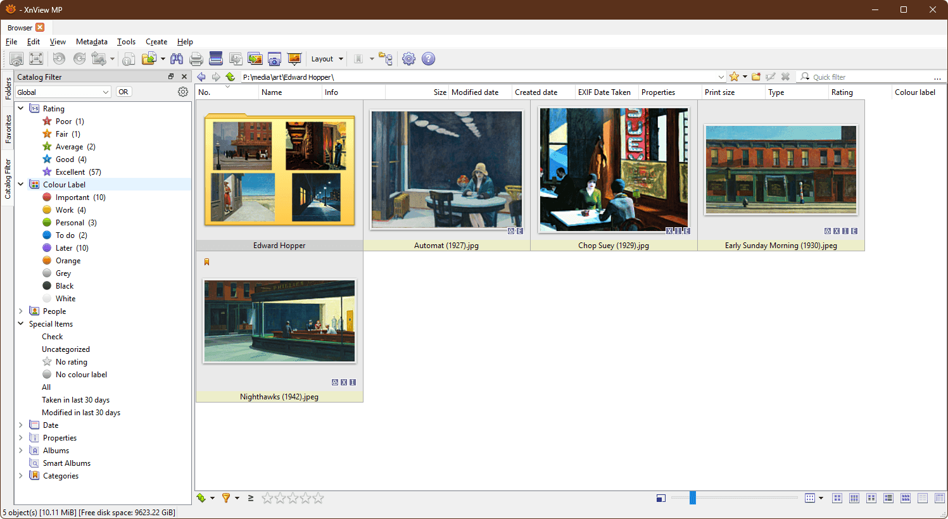This screenshot has width=948, height=519.
Task: Click the Rotate Left toolbar icon
Action: (x=58, y=58)
